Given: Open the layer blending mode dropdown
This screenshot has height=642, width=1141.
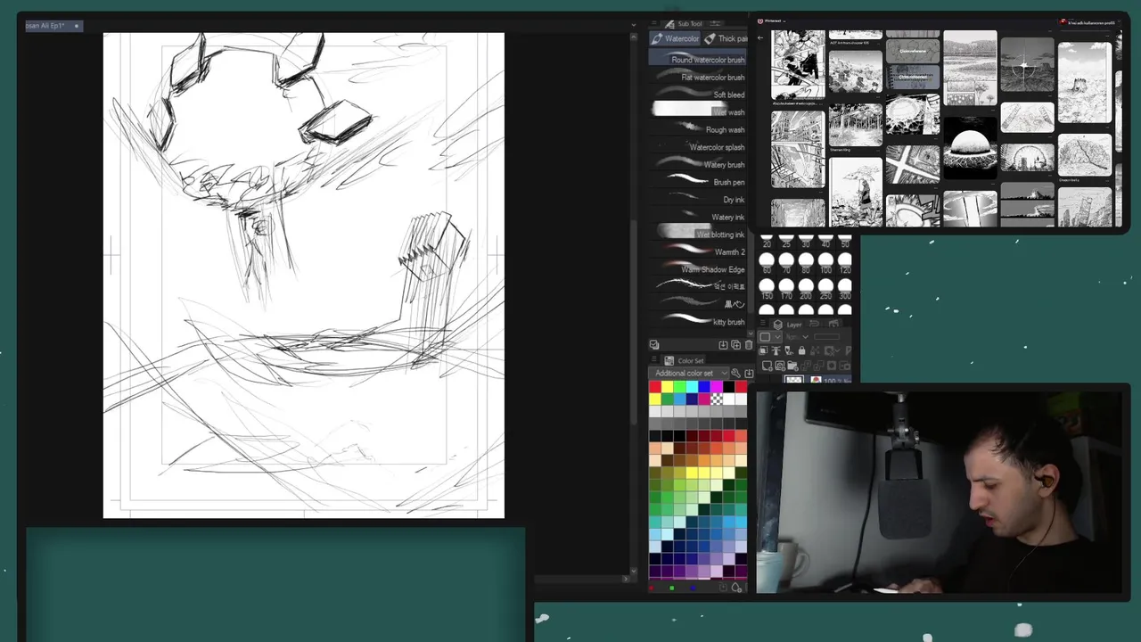Looking at the screenshot, I should [x=797, y=337].
